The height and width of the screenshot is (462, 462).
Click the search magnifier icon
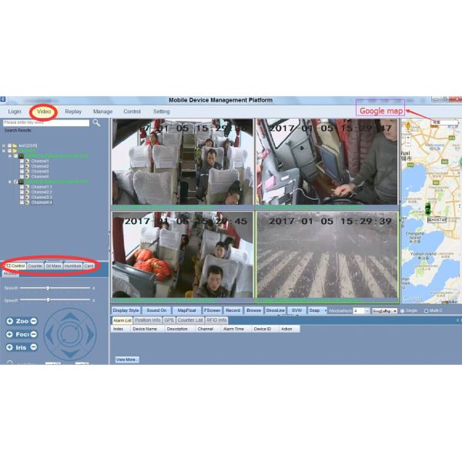(96, 122)
